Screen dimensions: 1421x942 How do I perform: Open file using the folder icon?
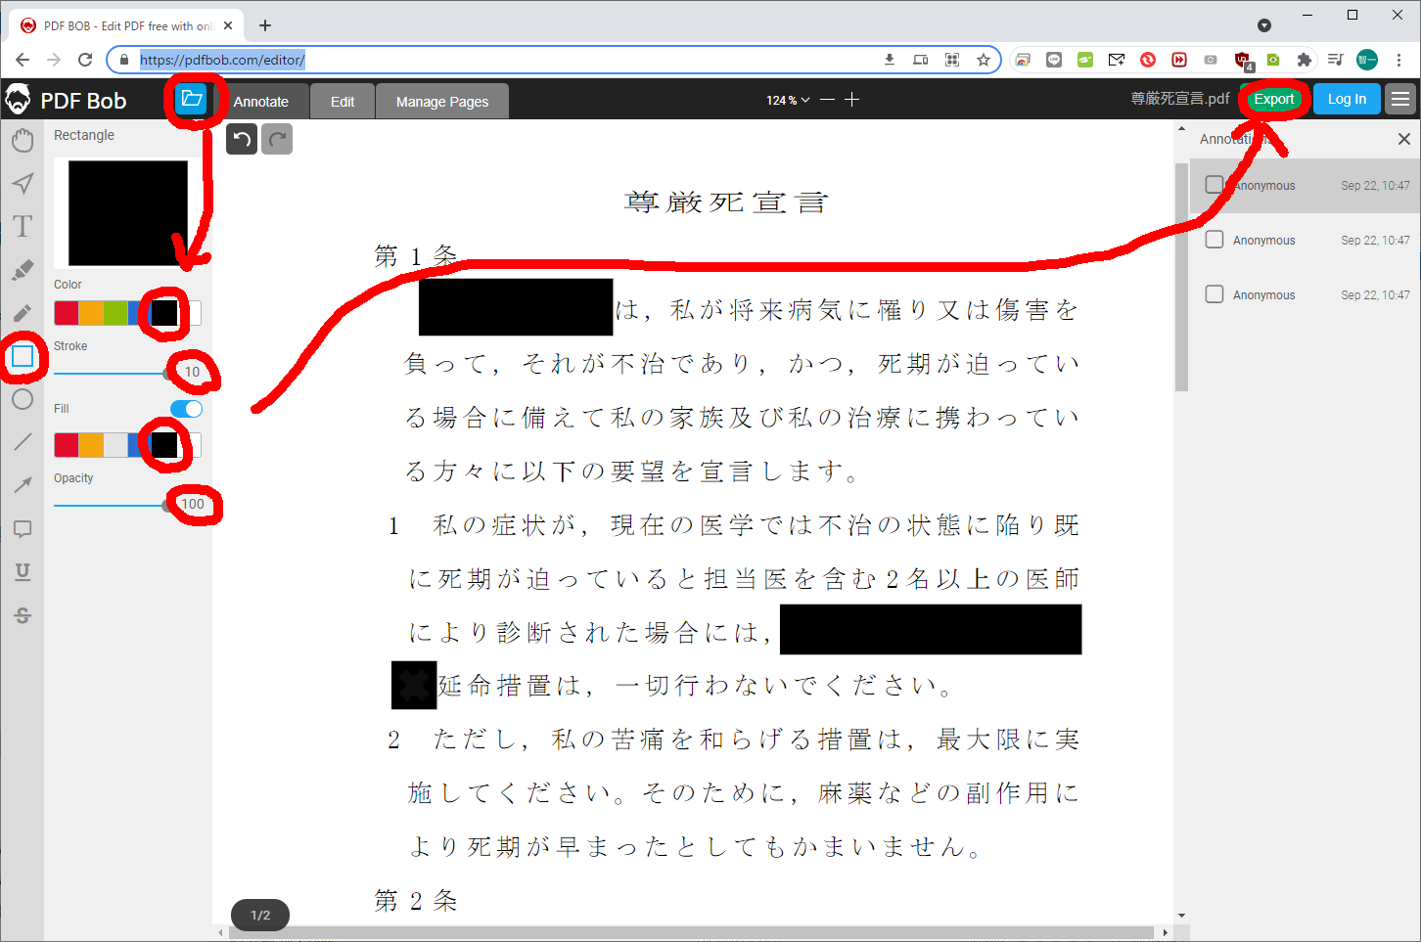[x=192, y=99]
